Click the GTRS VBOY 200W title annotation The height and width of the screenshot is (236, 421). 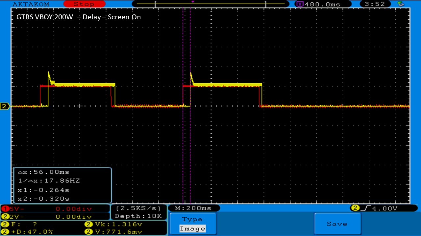click(79, 17)
